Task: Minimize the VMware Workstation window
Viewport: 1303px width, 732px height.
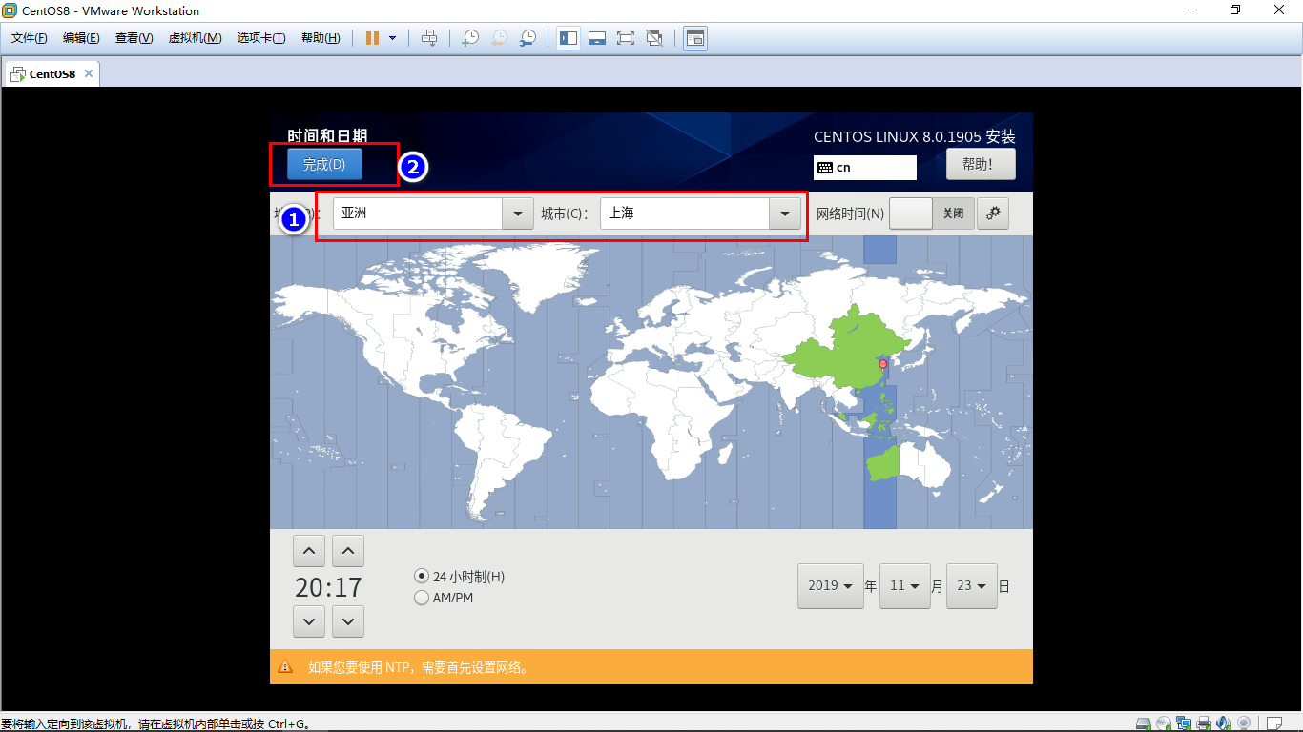Action: pos(1192,10)
